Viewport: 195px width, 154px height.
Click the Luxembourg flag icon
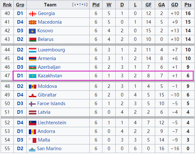coord(32,50)
